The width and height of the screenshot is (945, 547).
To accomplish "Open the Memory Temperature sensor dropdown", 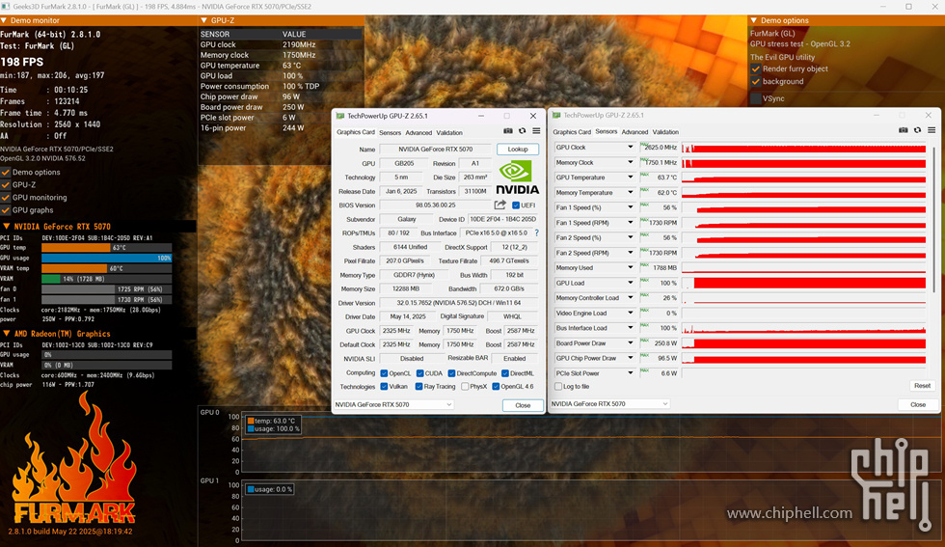I will pyautogui.click(x=631, y=192).
